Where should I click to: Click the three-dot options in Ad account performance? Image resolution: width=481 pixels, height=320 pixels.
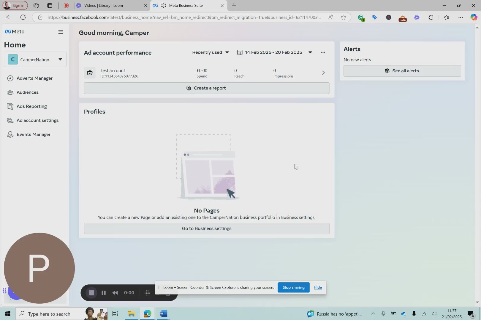click(323, 52)
